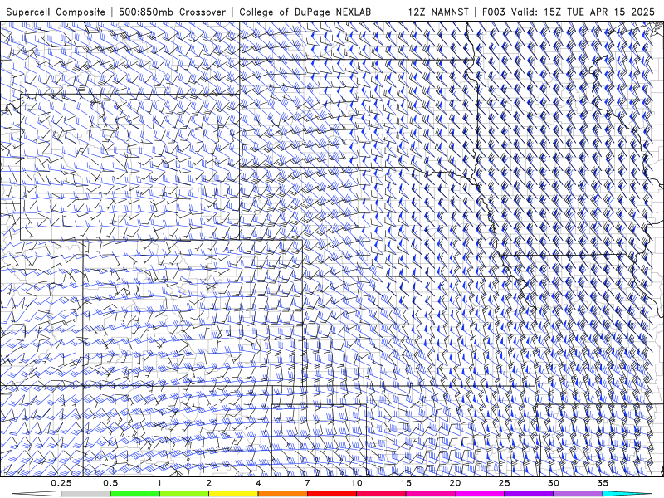Click the 0.5 colorbar label
664x498 pixels.
pyautogui.click(x=110, y=483)
